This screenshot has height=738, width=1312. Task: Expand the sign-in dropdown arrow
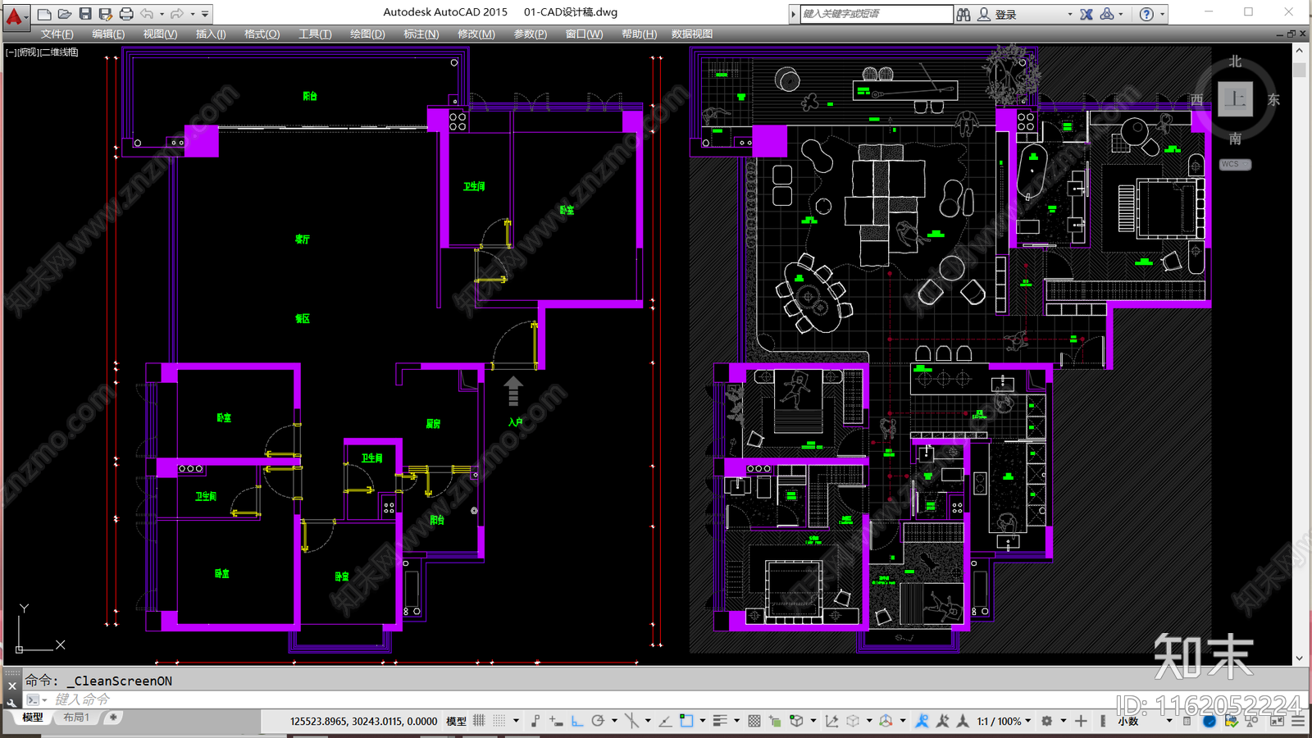tap(1069, 14)
